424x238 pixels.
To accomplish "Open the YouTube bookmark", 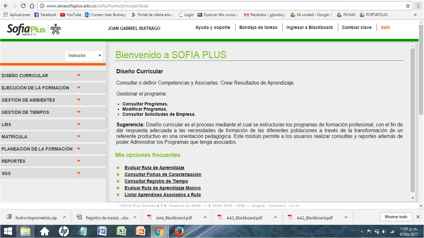I will coord(70,15).
